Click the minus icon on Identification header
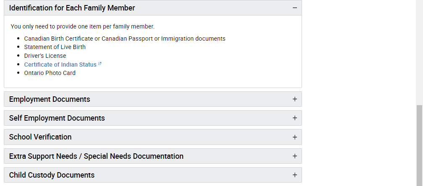423x186 pixels. (x=294, y=8)
